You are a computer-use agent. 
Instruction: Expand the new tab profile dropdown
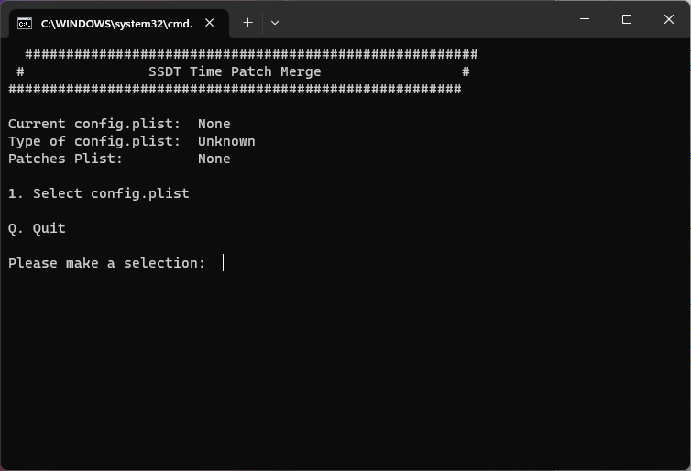tap(274, 22)
